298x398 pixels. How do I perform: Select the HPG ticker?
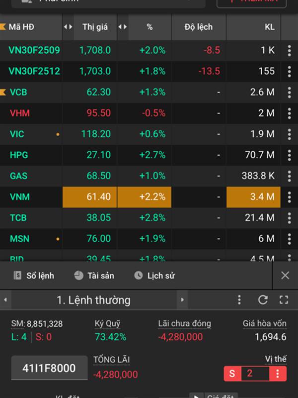[19, 155]
